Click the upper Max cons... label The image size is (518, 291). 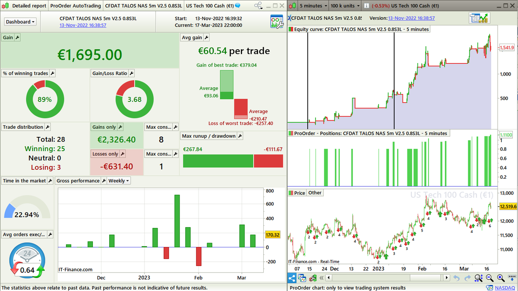(159, 127)
